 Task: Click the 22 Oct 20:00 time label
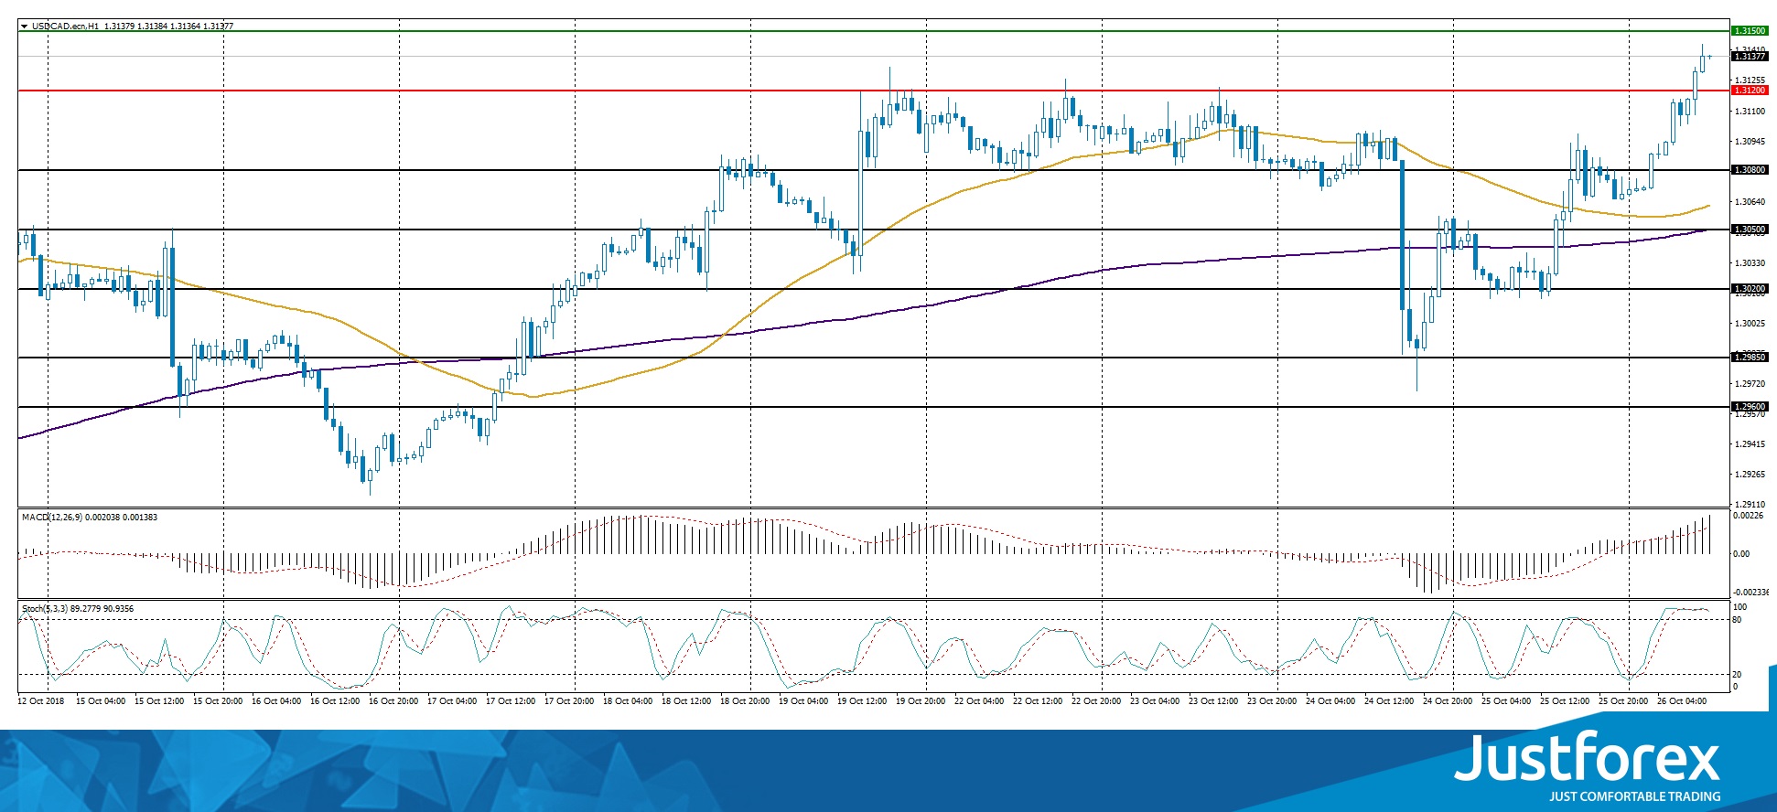(1096, 701)
